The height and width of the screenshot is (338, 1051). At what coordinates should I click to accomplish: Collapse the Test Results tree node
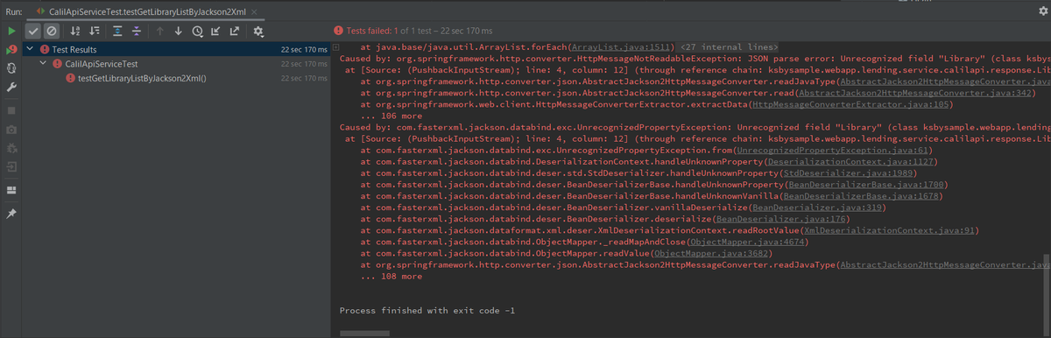pos(31,49)
